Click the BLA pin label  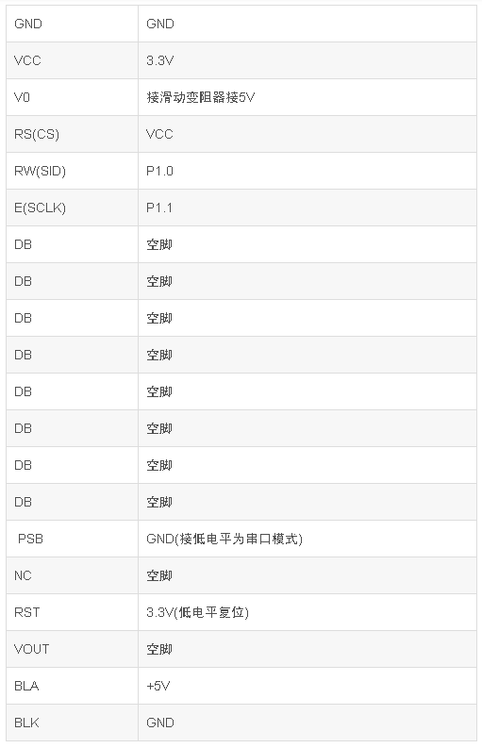26,686
